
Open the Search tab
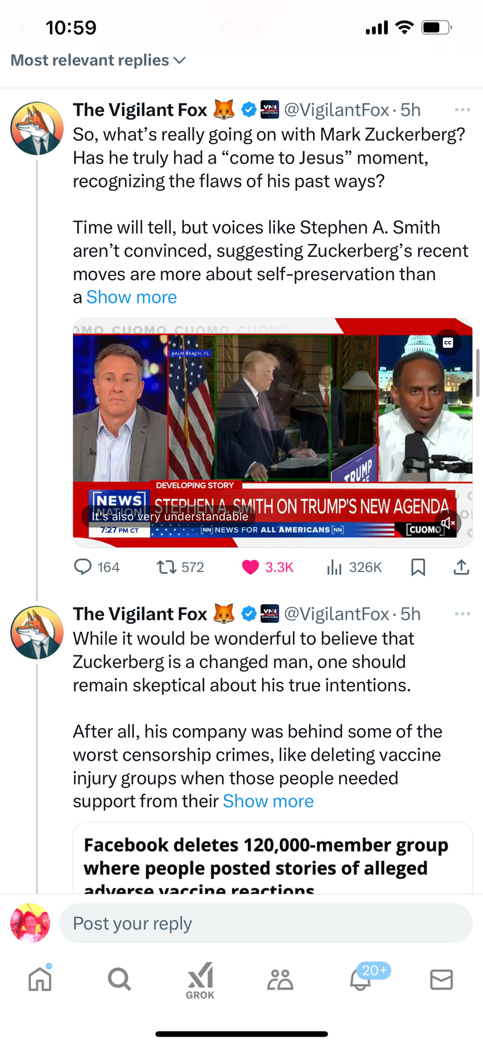[120, 979]
